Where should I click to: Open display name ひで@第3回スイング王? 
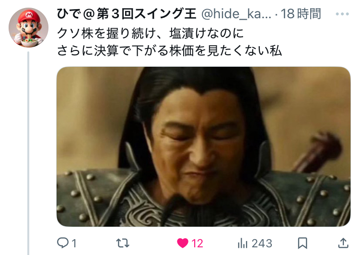click(127, 13)
